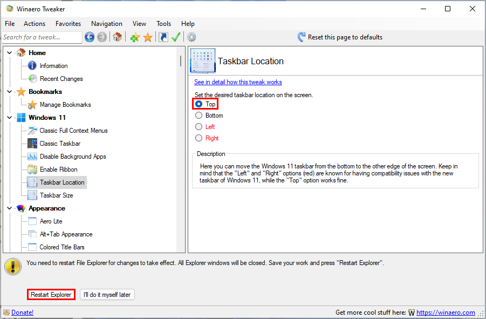486x319 pixels.
Task: Click the Reset page refresh arrow icon
Action: coord(302,37)
